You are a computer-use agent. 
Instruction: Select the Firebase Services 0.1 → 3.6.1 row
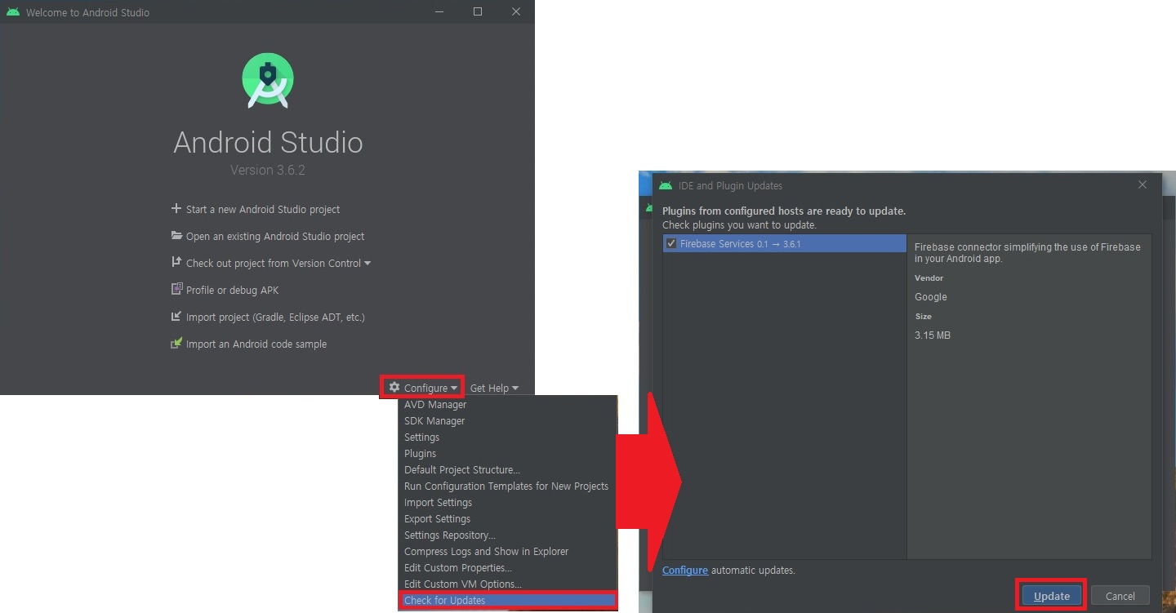tap(784, 243)
